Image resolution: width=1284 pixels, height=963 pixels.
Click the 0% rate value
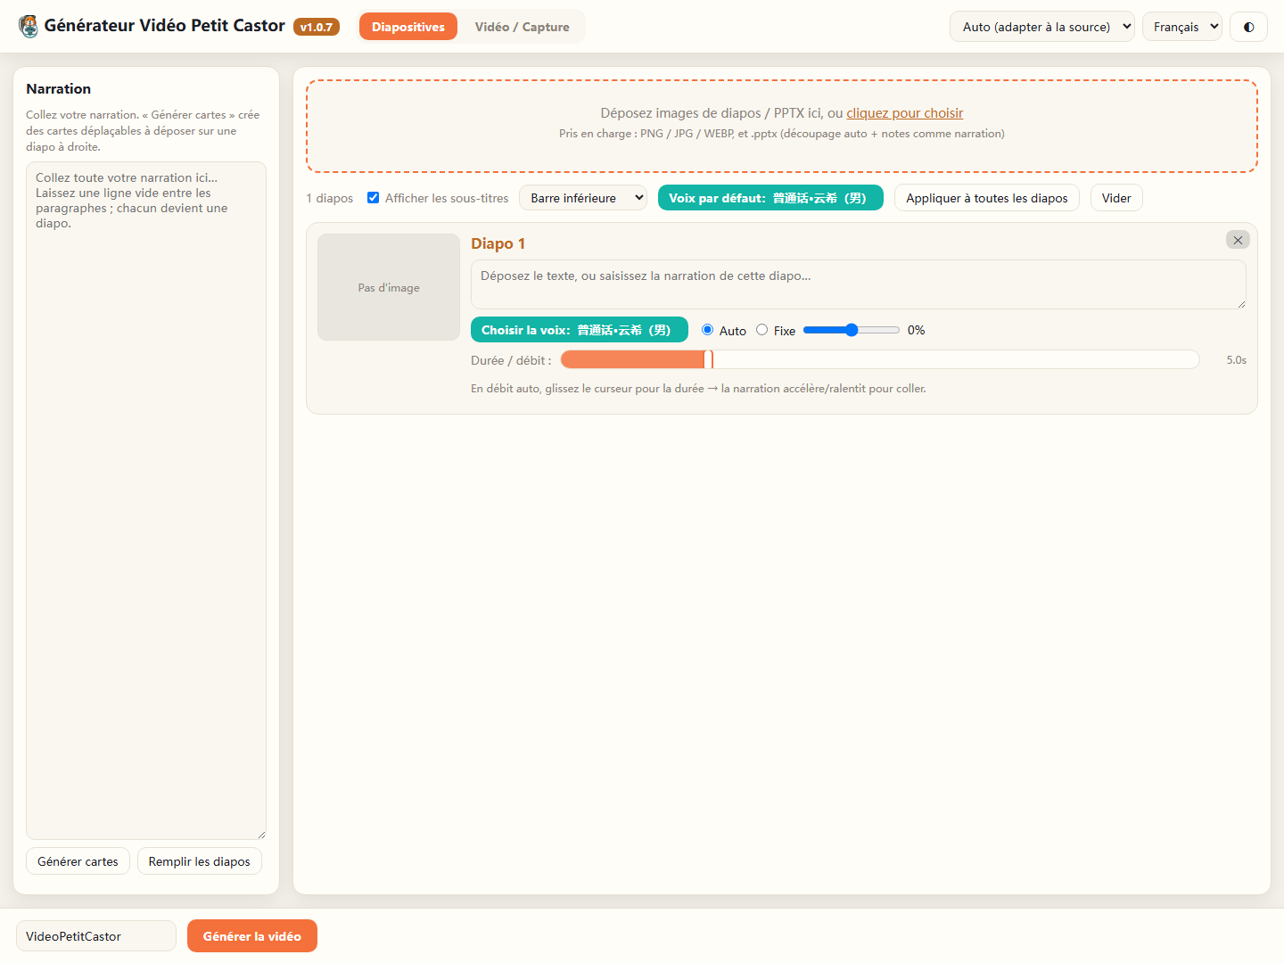(917, 330)
